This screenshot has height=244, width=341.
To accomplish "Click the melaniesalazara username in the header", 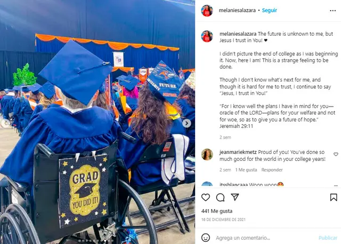I will pyautogui.click(x=237, y=10).
